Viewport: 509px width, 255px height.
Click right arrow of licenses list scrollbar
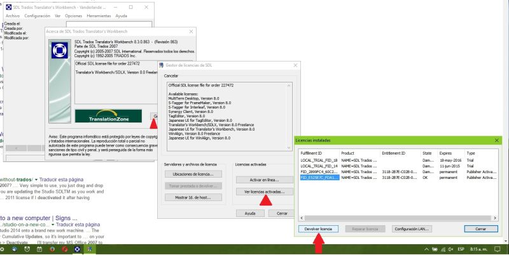(x=495, y=218)
